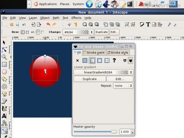Switch to the Stroke paint tab
Viewport: 184px width, 138px height.
[94, 53]
